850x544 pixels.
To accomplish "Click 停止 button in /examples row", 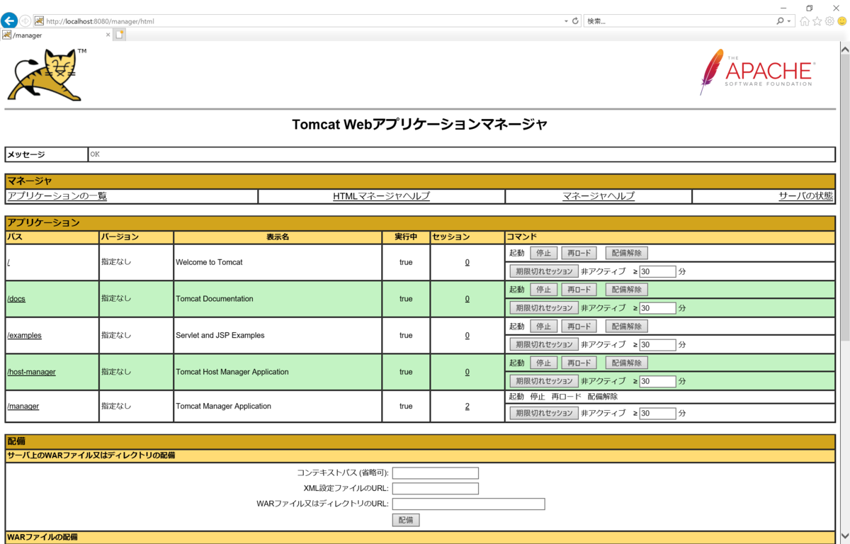I will [543, 327].
